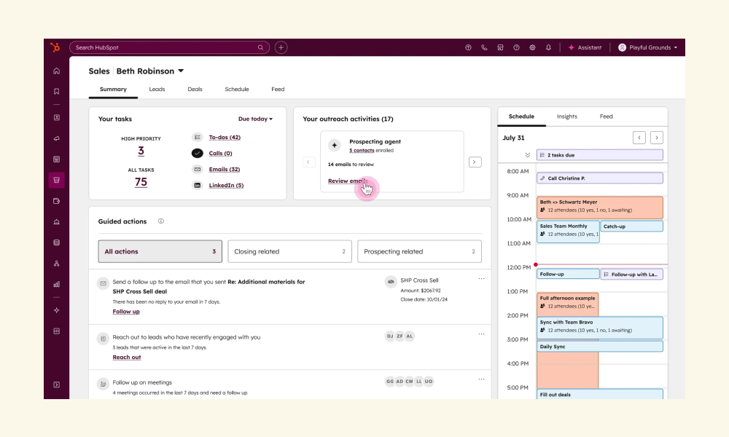Open the sparkle AI icon in sidebar
This screenshot has height=437, width=729.
pyautogui.click(x=56, y=310)
